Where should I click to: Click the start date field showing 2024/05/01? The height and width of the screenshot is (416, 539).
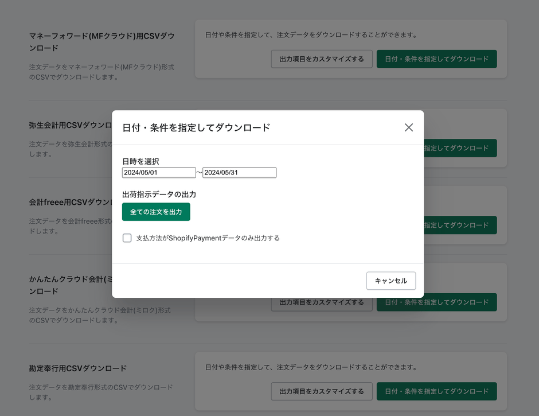click(x=159, y=172)
